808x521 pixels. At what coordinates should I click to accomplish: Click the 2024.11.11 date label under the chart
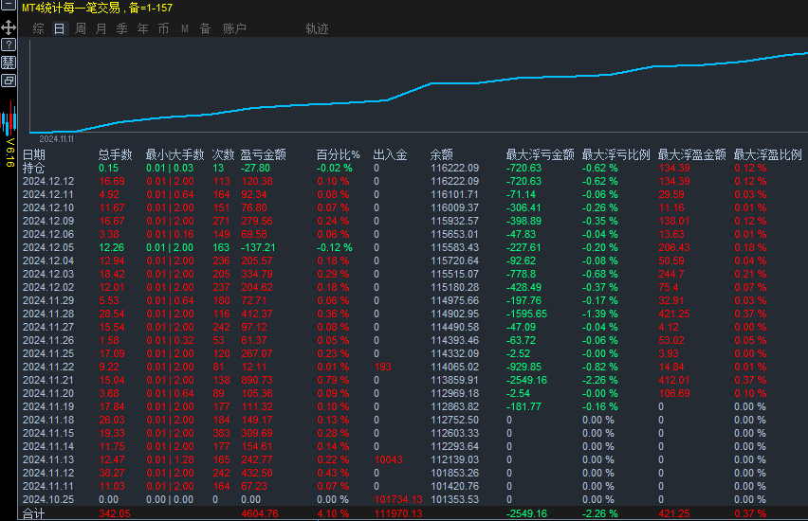[x=57, y=139]
